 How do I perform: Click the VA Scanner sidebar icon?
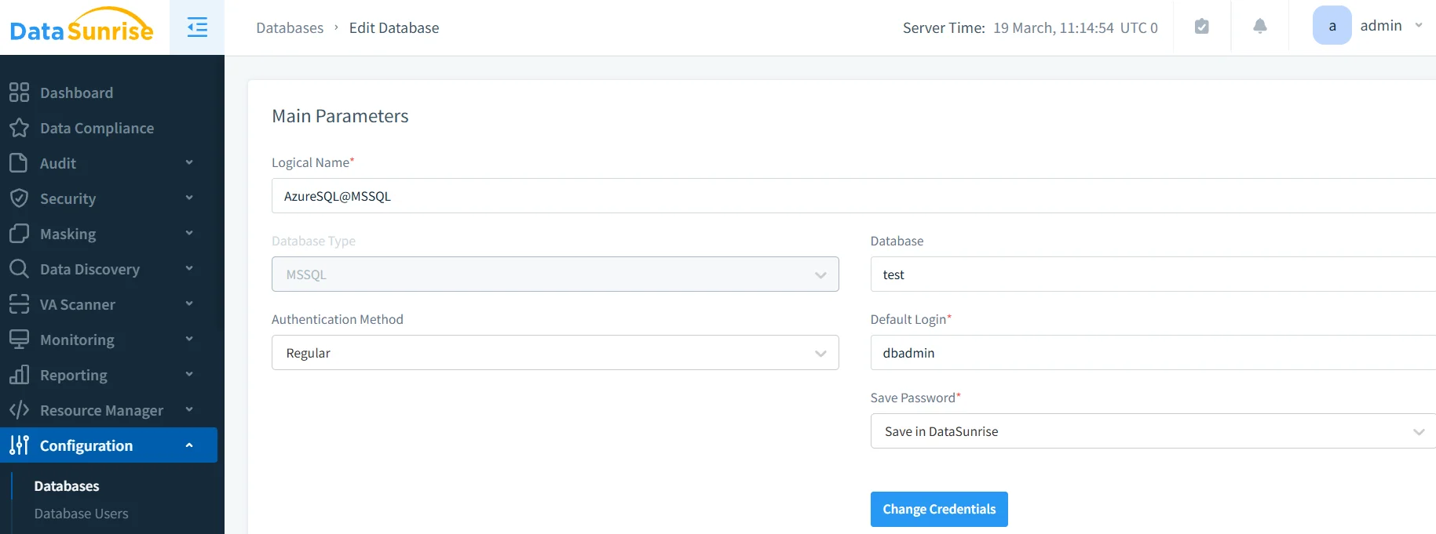20,304
